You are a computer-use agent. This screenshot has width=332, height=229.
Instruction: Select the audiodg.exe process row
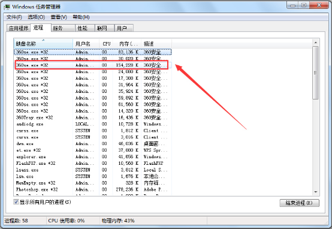click(x=93, y=124)
